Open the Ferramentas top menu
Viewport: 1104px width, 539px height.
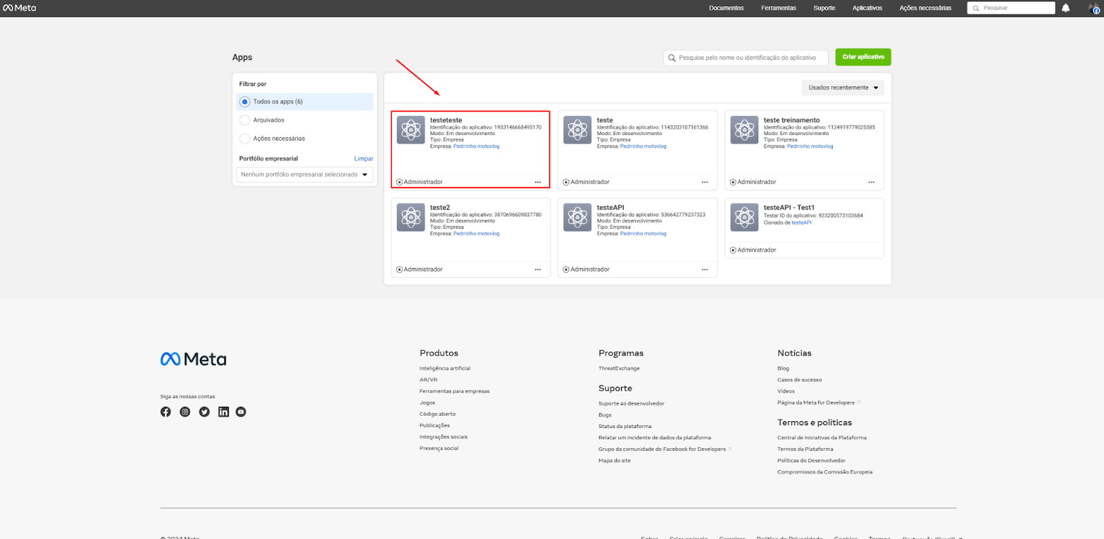(778, 8)
